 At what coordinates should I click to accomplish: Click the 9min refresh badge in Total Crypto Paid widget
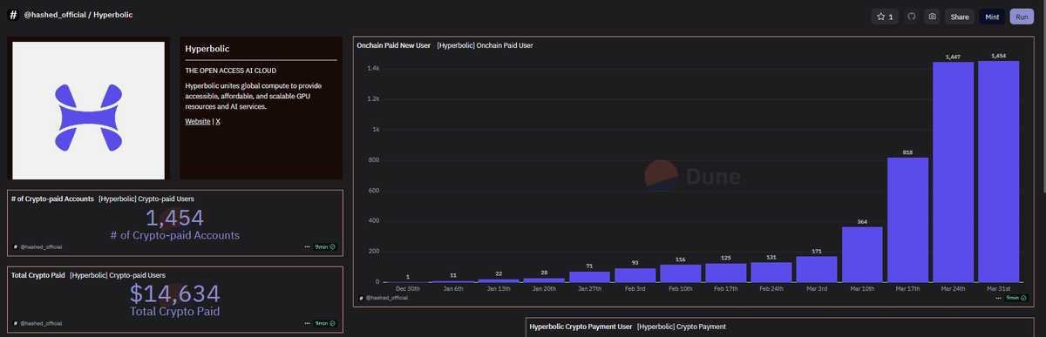pos(325,323)
